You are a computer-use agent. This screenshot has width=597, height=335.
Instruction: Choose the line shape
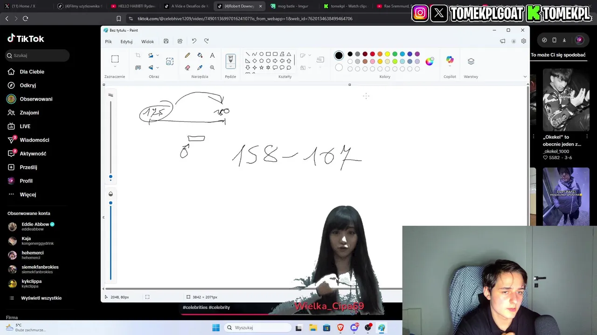click(248, 54)
